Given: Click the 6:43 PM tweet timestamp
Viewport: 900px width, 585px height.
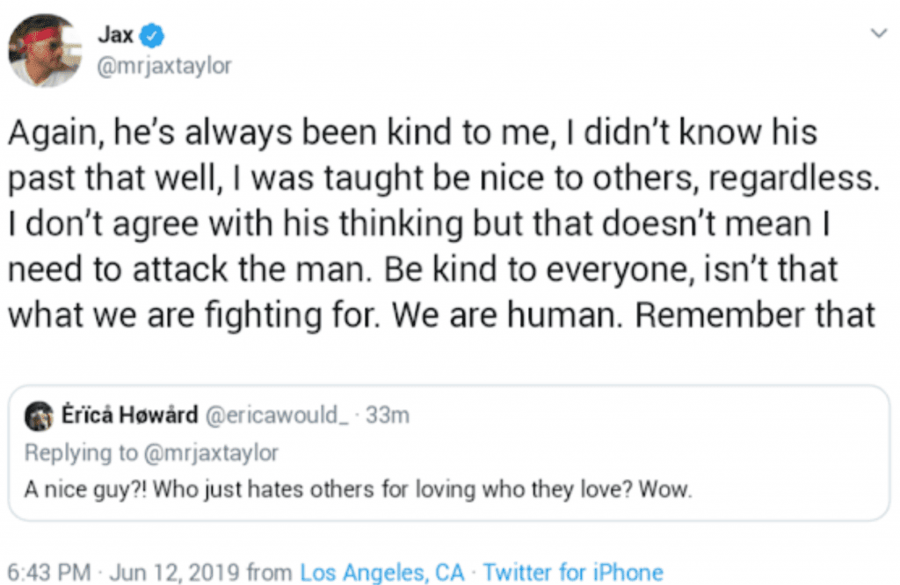Looking at the screenshot, I should point(48,573).
